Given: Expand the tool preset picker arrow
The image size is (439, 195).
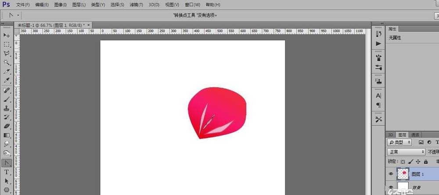Looking at the screenshot, I should (x=18, y=15).
